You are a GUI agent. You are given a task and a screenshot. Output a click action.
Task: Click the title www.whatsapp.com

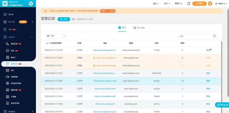pos(131,66)
